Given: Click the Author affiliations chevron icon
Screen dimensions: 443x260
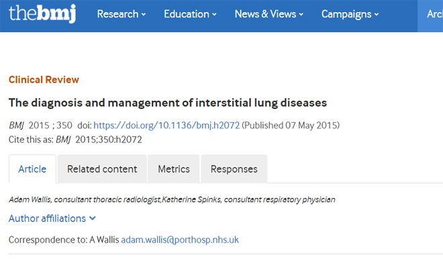Looking at the screenshot, I should (x=93, y=218).
